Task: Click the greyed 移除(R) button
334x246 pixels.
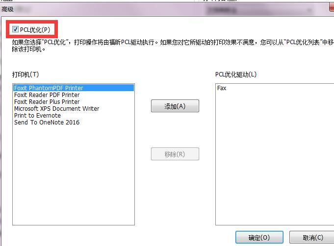Action: [x=175, y=154]
